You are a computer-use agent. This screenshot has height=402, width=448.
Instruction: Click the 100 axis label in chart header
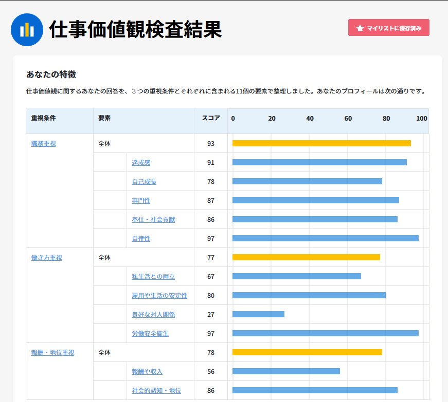pos(421,119)
